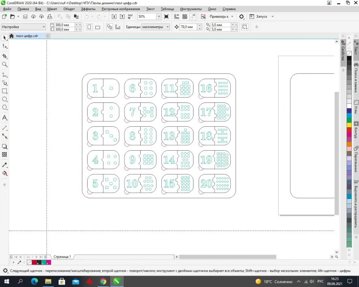
Task: Select the Pick tool in toolbox
Action: click(x=4, y=38)
